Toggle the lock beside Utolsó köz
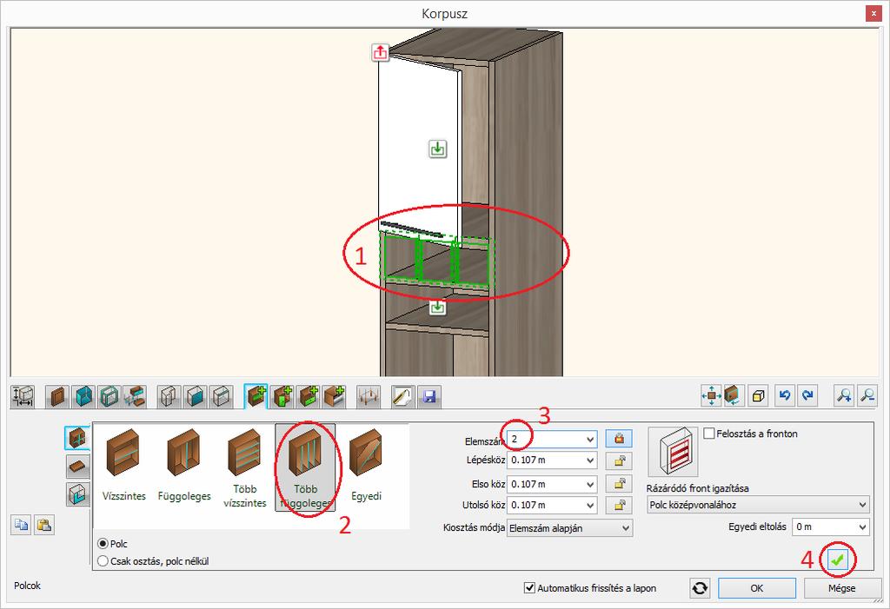This screenshot has height=609, width=890. 619,505
